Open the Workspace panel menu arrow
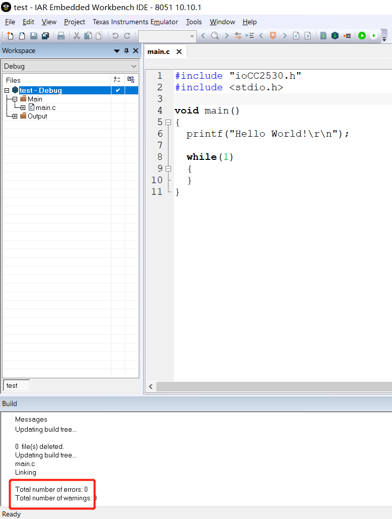Screen dimensions: 392x519 pos(117,51)
